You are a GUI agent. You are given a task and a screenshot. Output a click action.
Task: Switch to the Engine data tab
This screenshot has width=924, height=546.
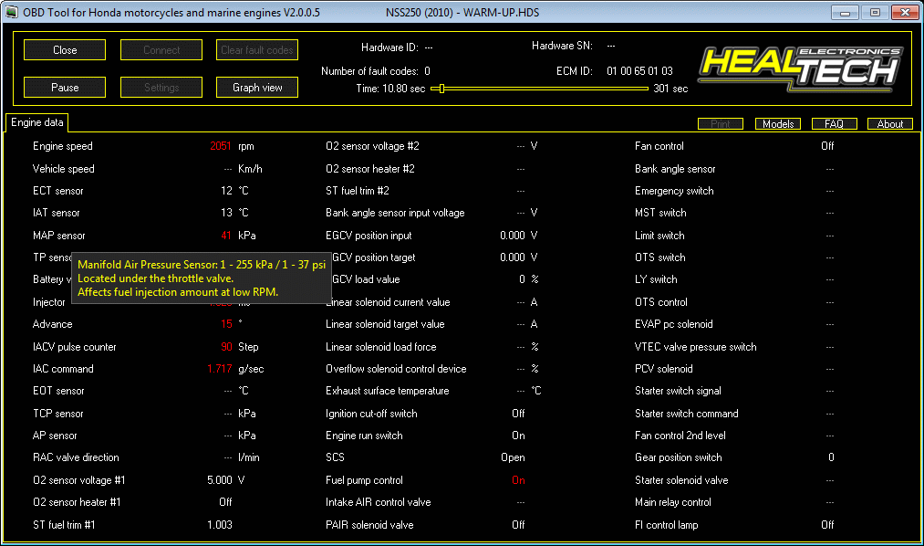[37, 122]
